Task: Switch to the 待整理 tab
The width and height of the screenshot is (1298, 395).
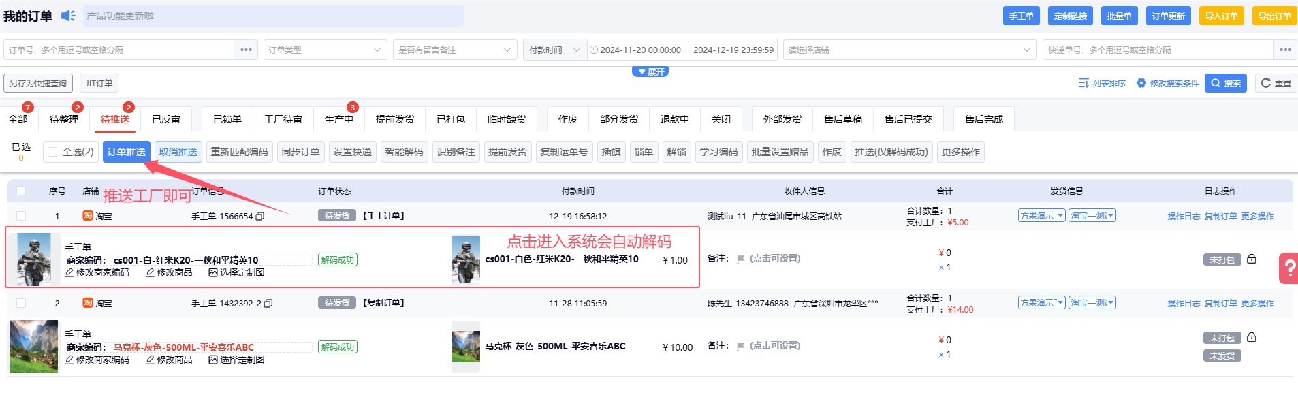Action: point(64,119)
